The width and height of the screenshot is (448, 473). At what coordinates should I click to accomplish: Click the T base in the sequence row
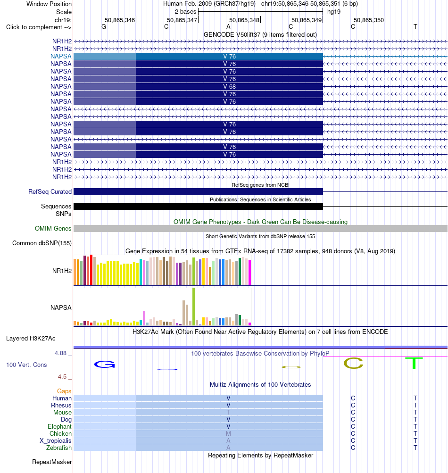[x=415, y=26]
